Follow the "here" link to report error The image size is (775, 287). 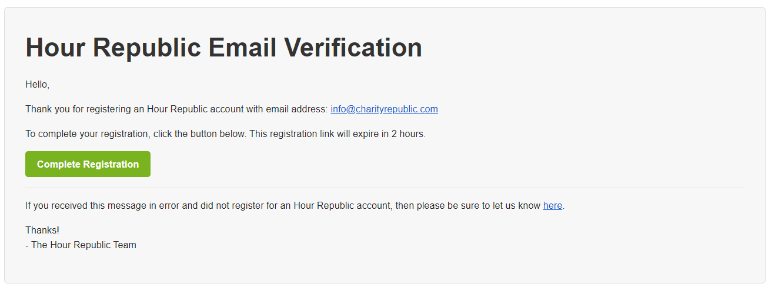click(x=553, y=206)
